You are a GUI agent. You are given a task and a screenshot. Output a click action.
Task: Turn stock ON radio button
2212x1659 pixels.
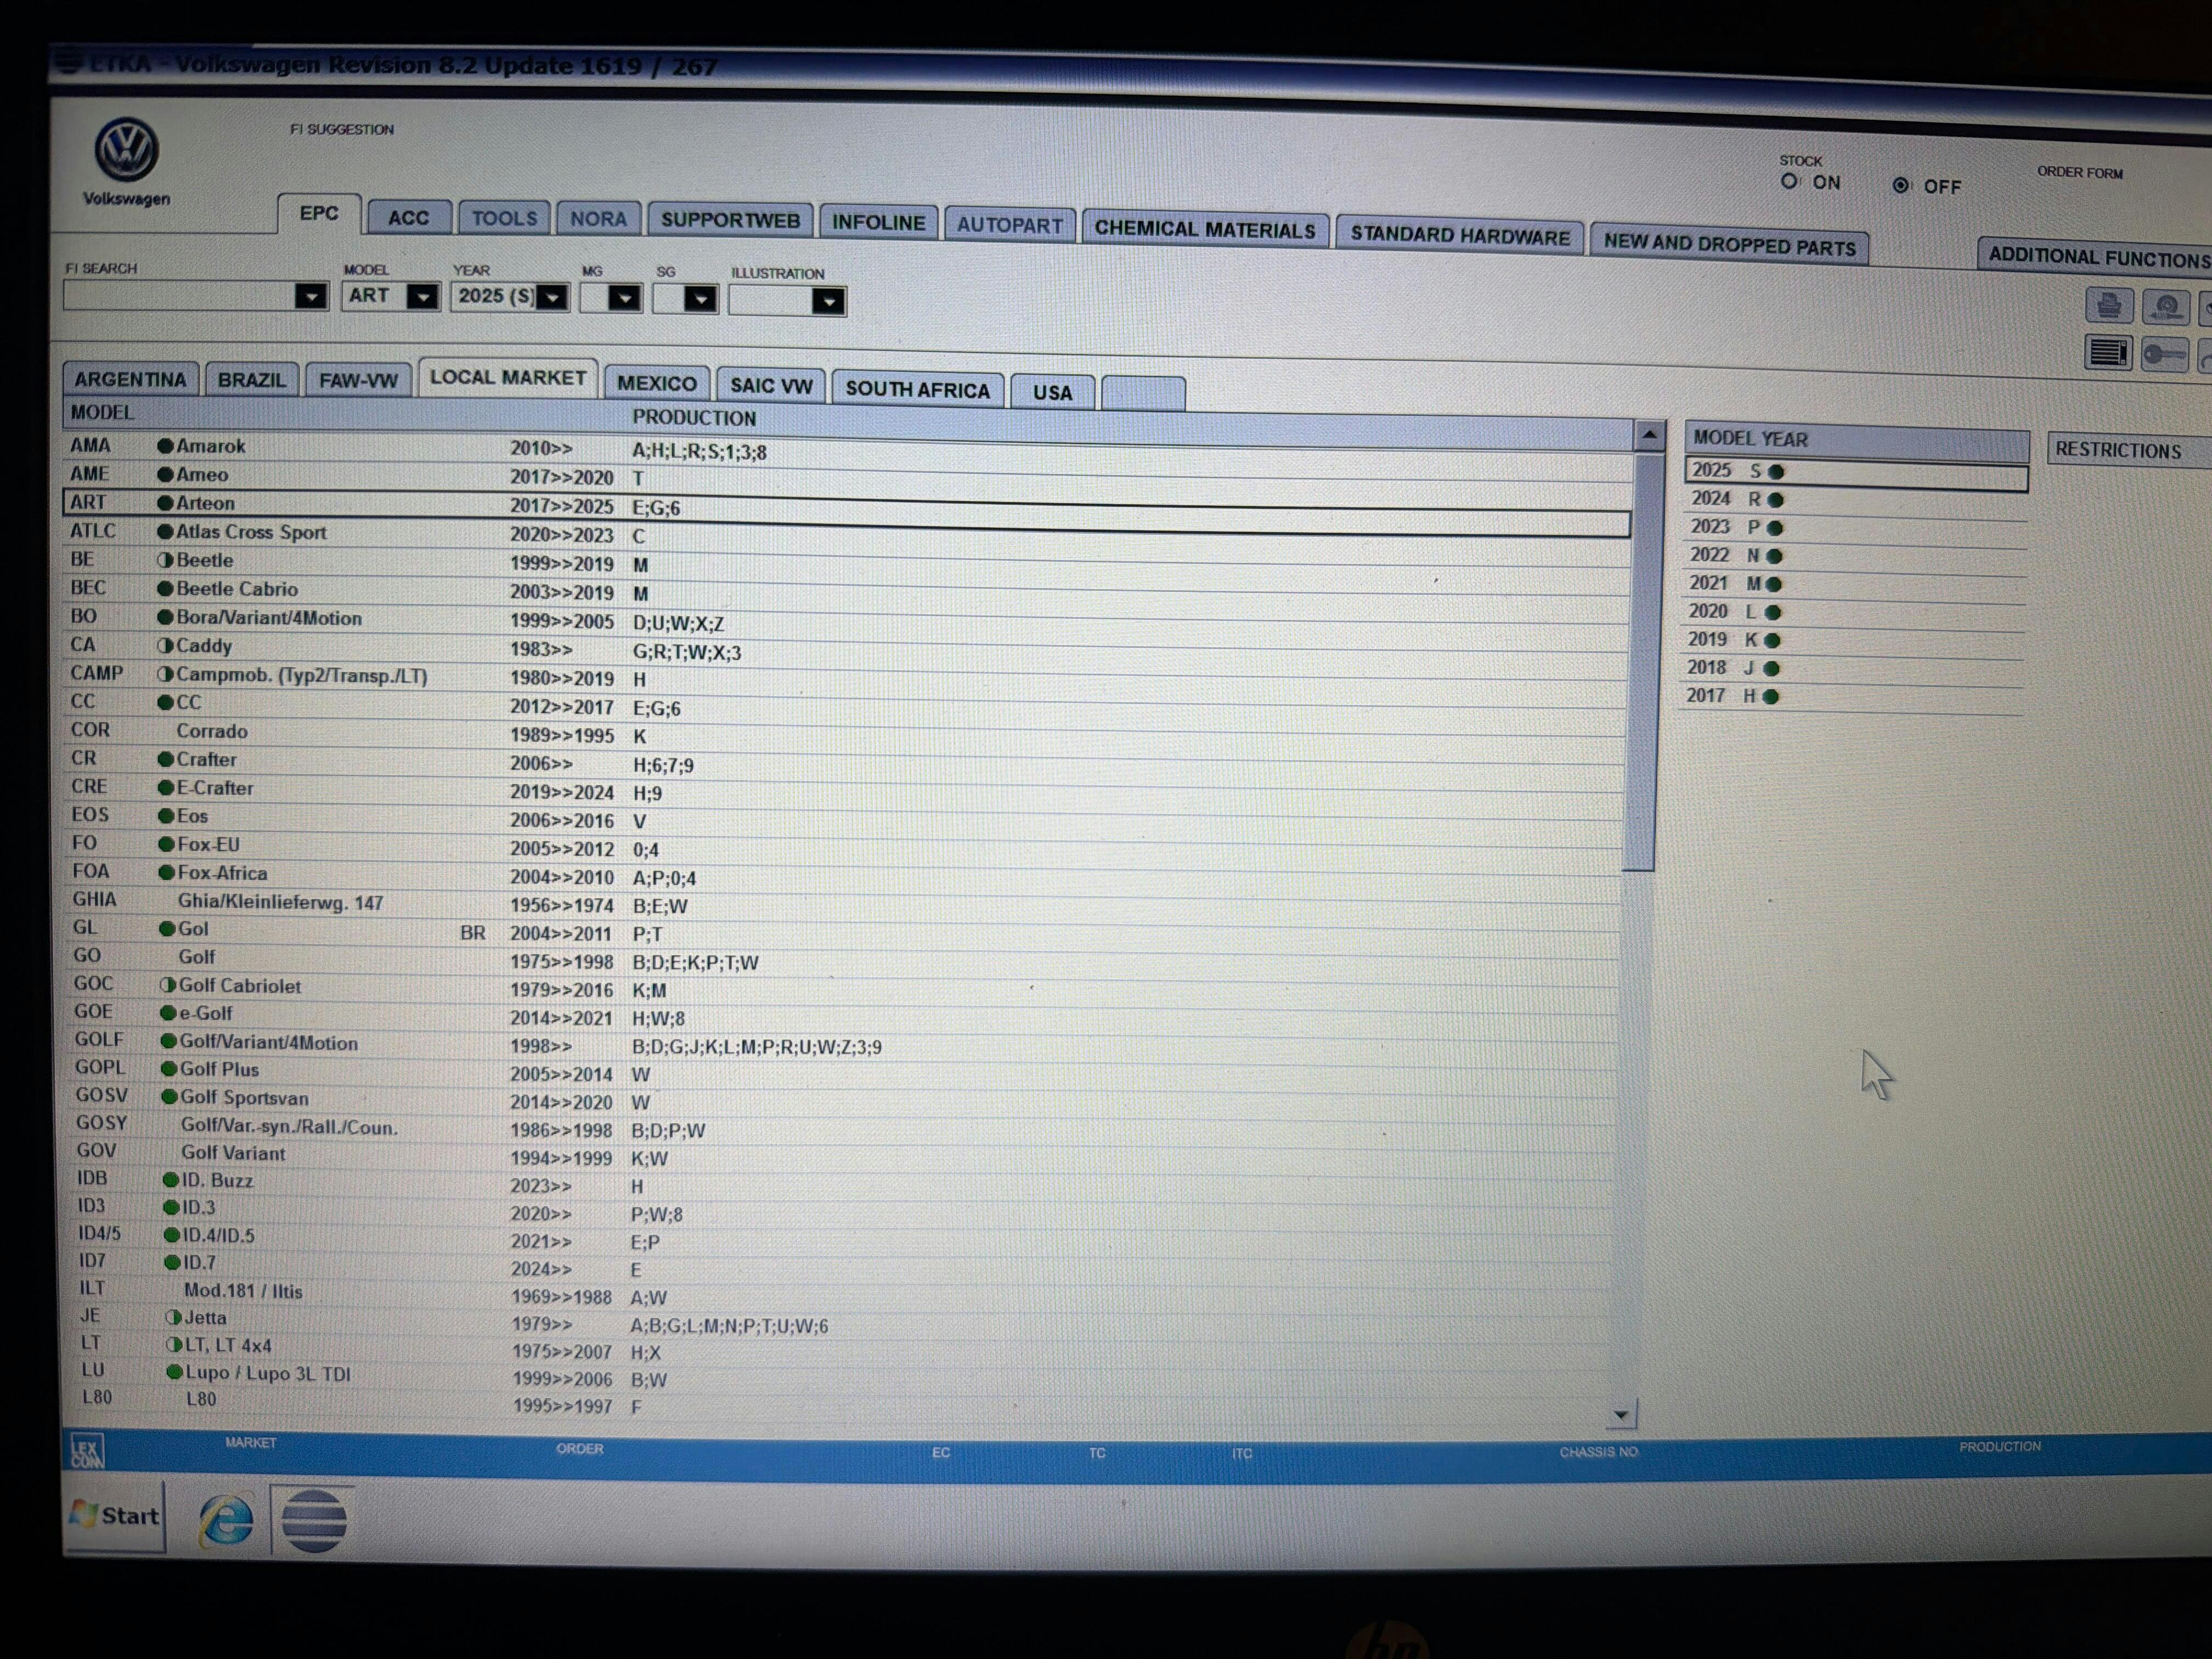click(1789, 181)
